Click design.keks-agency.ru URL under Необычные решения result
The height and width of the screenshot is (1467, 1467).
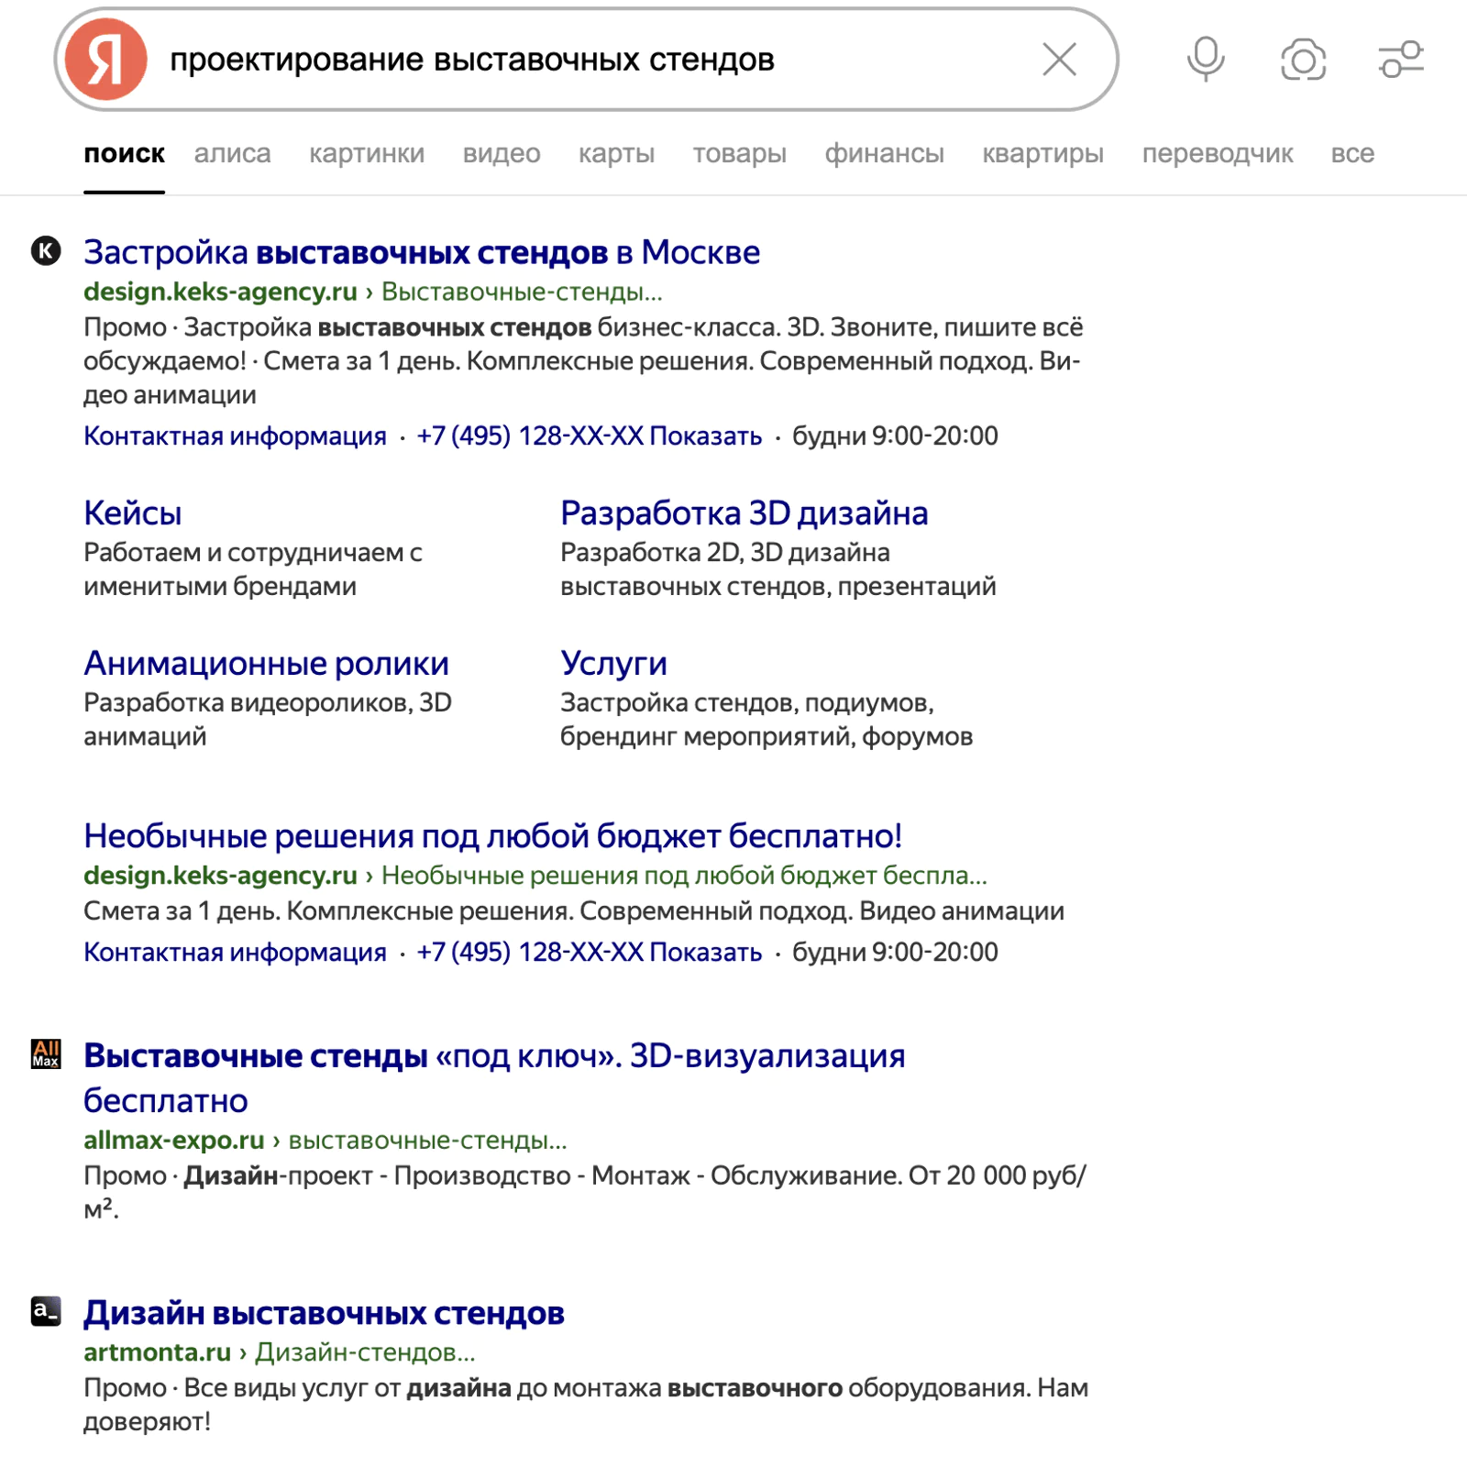click(220, 876)
